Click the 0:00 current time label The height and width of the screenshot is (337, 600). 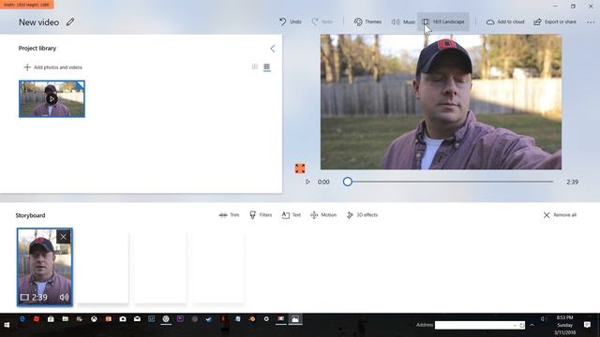click(x=323, y=182)
